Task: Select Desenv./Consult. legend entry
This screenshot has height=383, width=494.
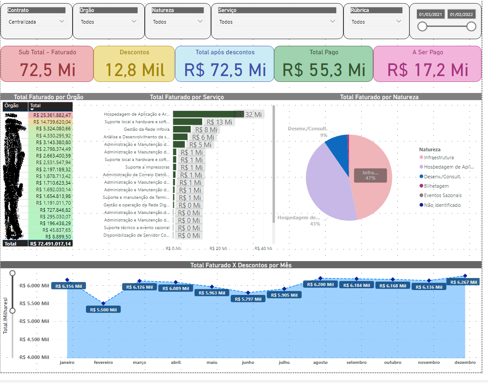Action: tap(440, 177)
